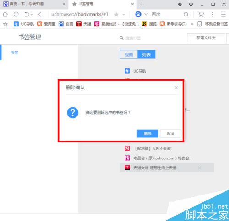Viewport: 229px width, 221px height.
Task: Click 取消 to cancel deletion
Action: tap(171, 133)
